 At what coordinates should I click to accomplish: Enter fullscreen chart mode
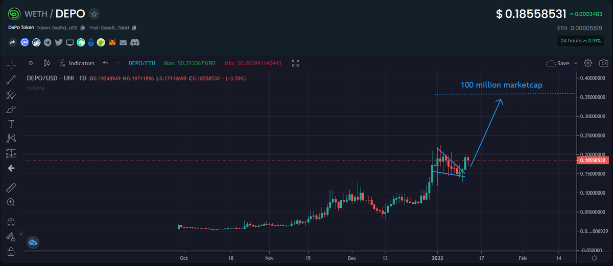coord(295,63)
